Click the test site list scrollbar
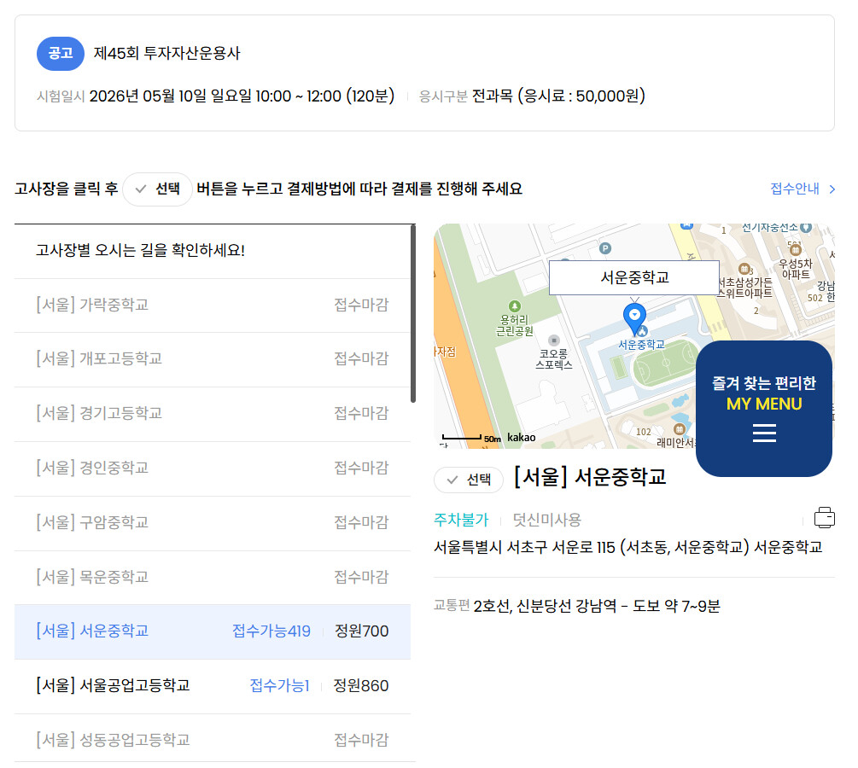This screenshot has height=768, width=858. pos(413,313)
